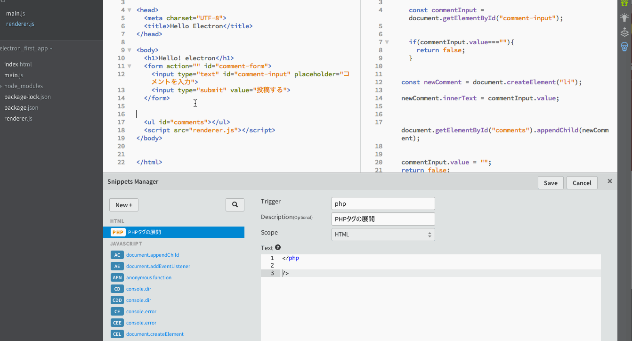Screen dimensions: 632x341
Task: Select the AC badge for document.appendChild
Action: pyautogui.click(x=118, y=255)
